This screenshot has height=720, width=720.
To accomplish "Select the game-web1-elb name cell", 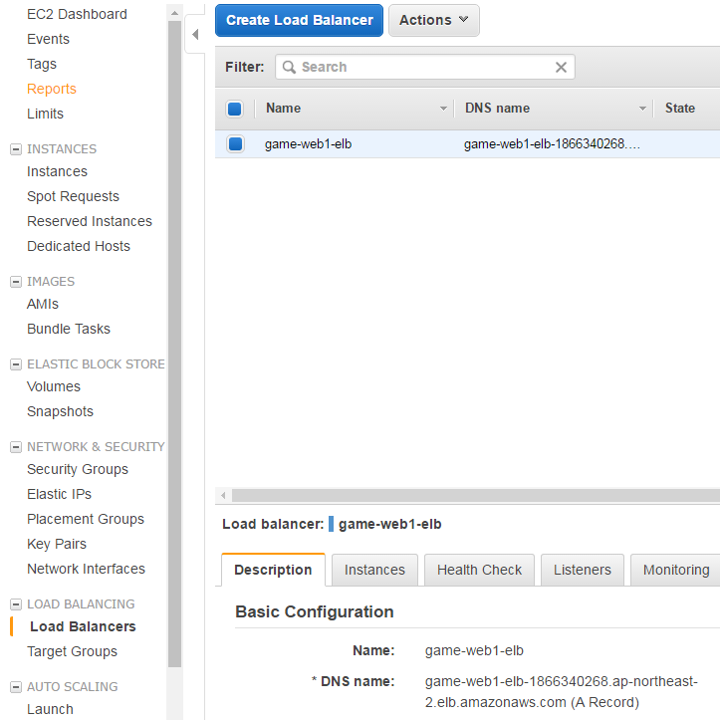I will click(308, 144).
